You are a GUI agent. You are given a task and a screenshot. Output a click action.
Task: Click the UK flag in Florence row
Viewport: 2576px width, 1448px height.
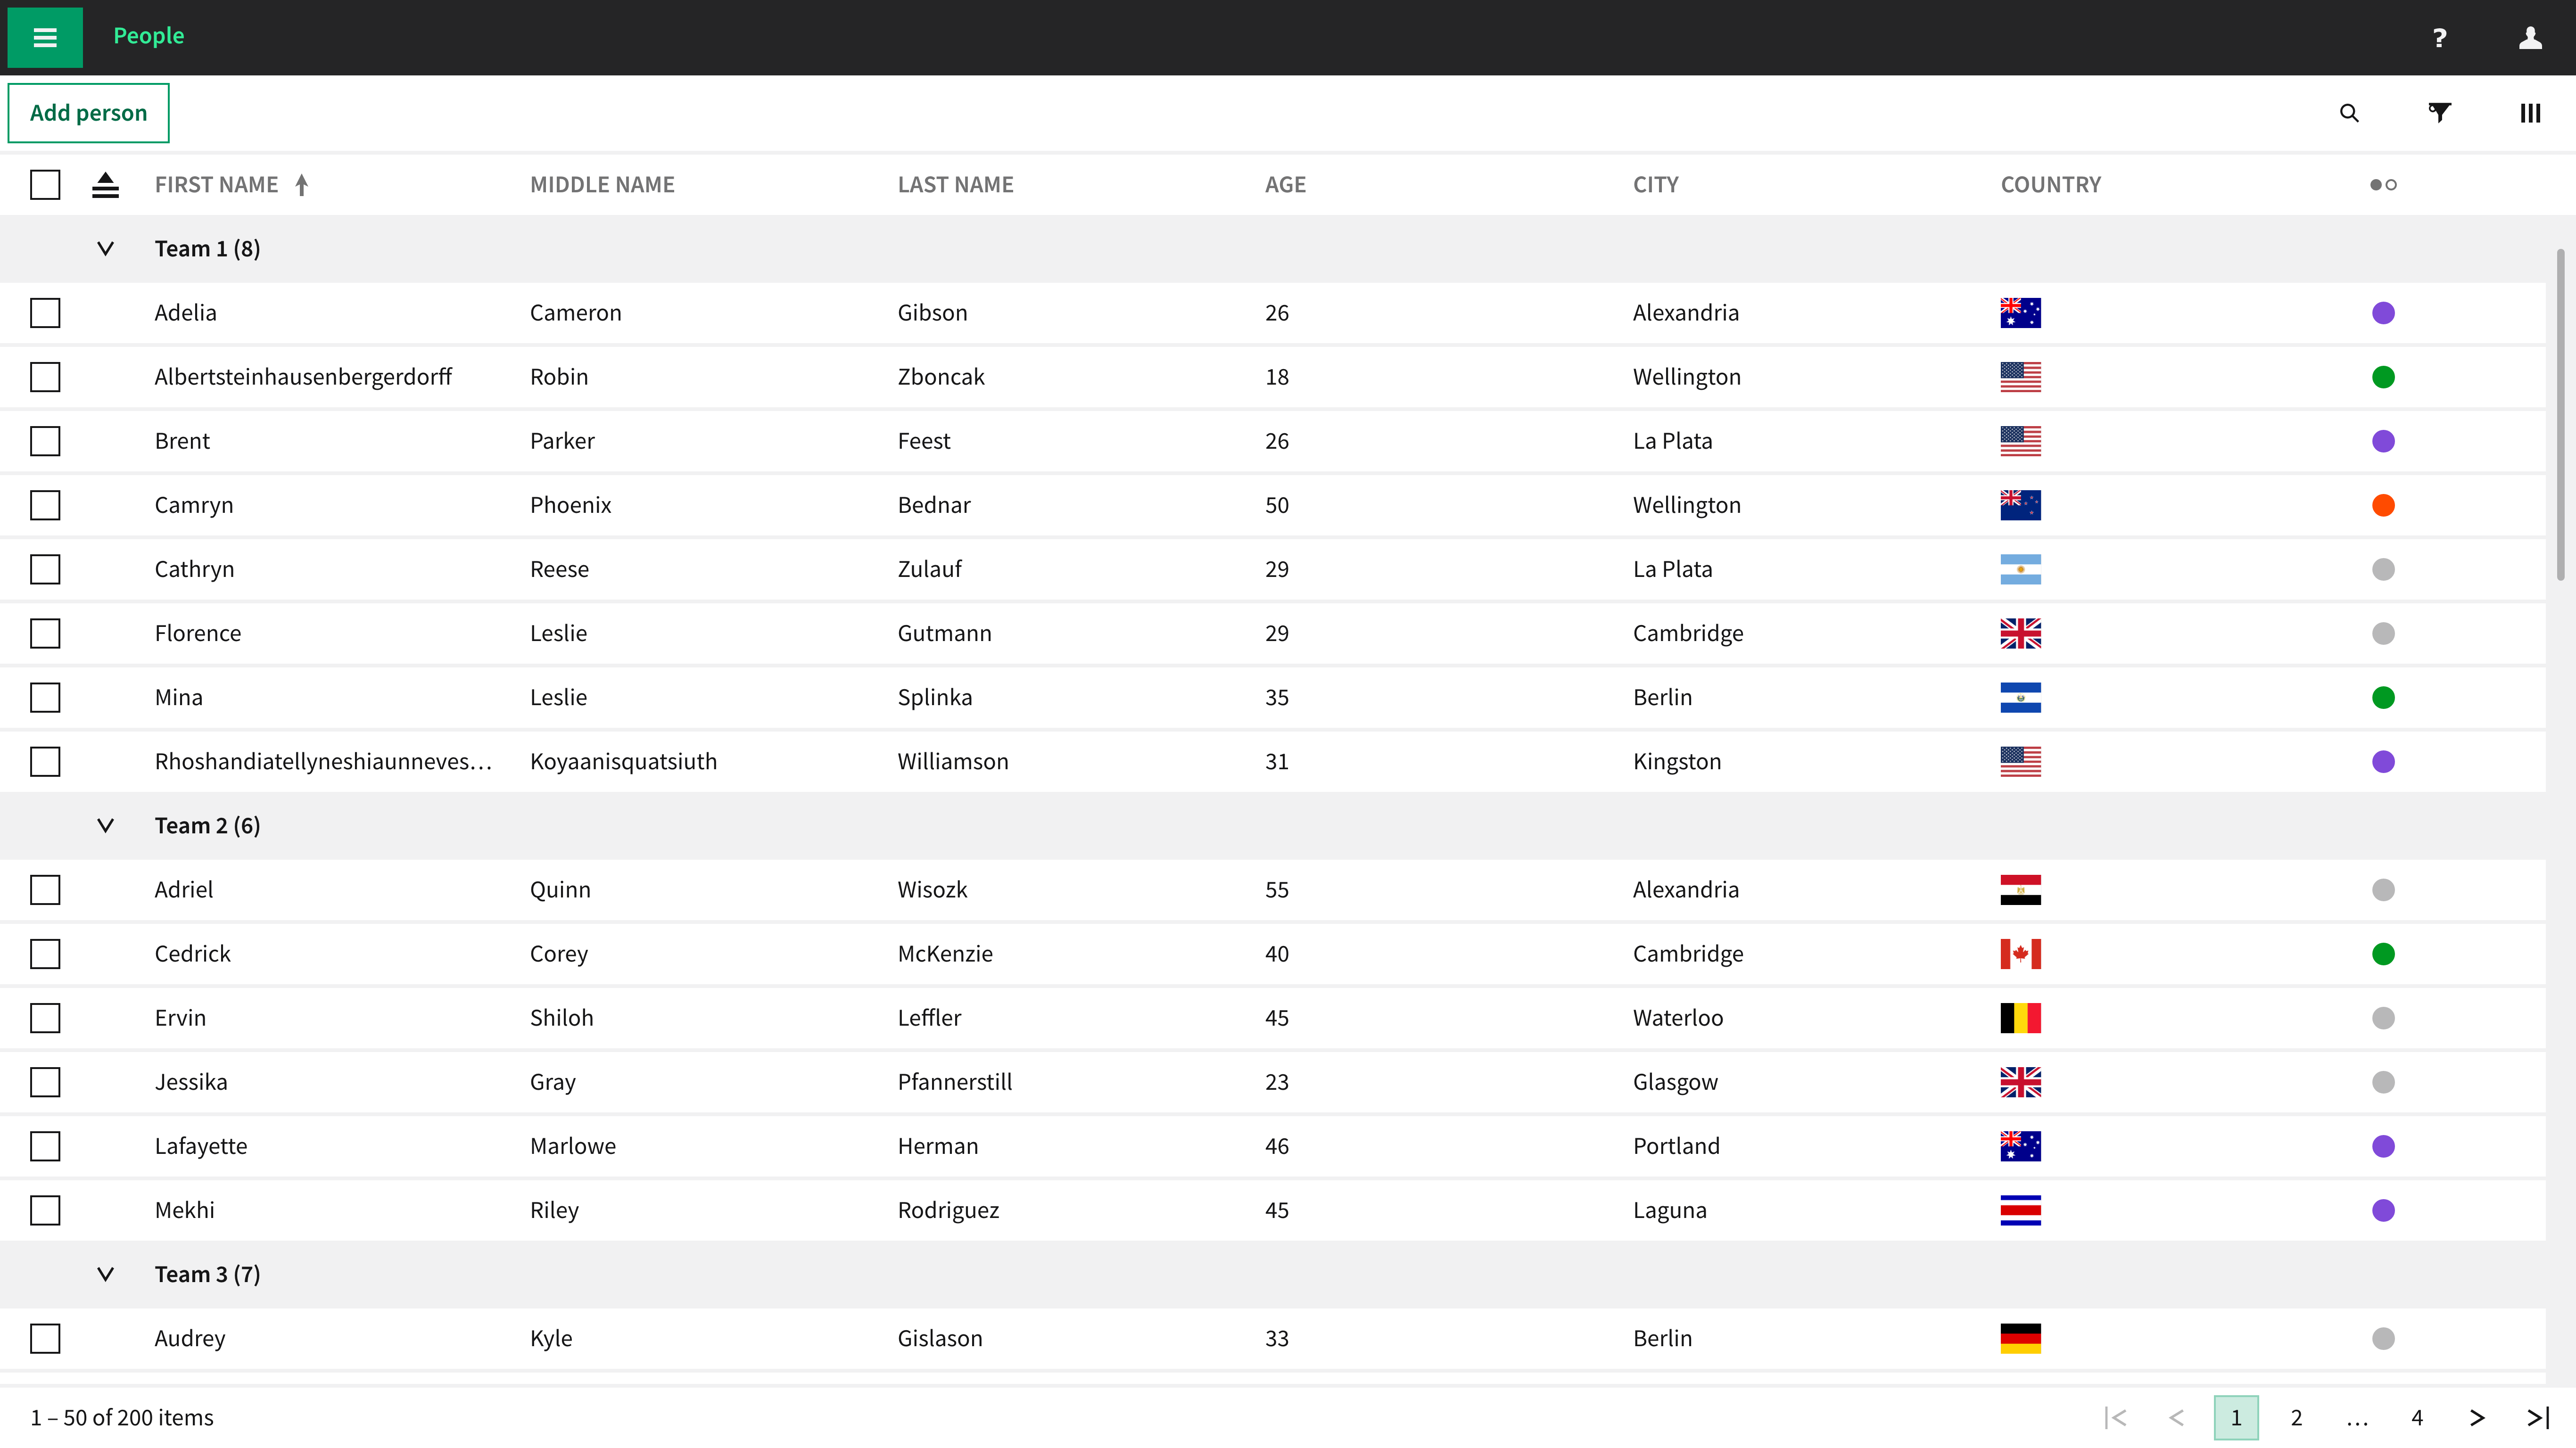pos(2020,633)
